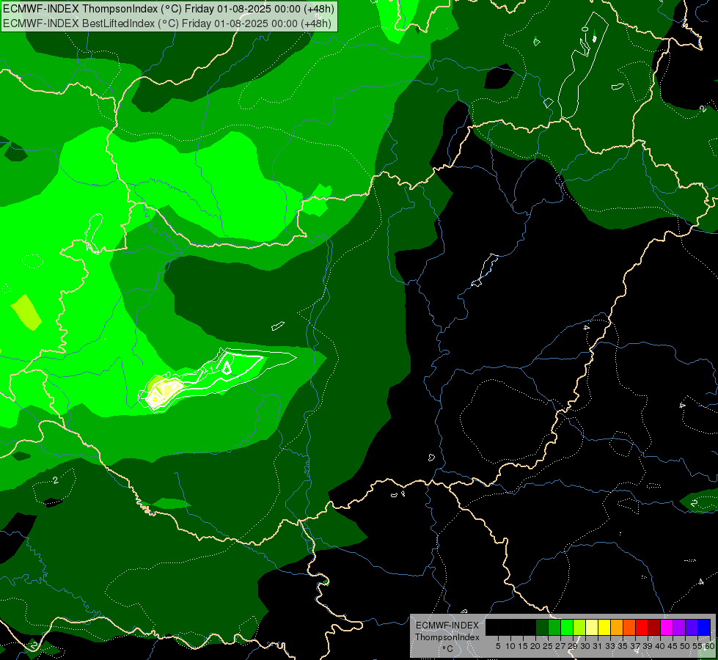Click the legend tick value 5
This screenshot has height=660, width=718.
[498, 646]
